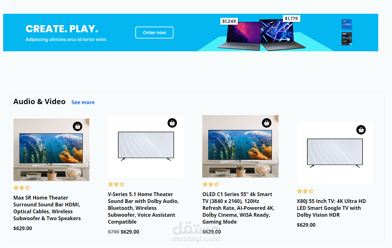Click star rating under Max SR product image
The width and height of the screenshot is (392, 248).
click(22, 188)
